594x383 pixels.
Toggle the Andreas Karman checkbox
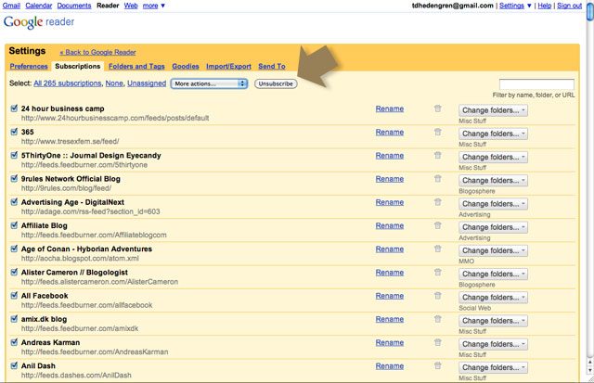tap(14, 342)
